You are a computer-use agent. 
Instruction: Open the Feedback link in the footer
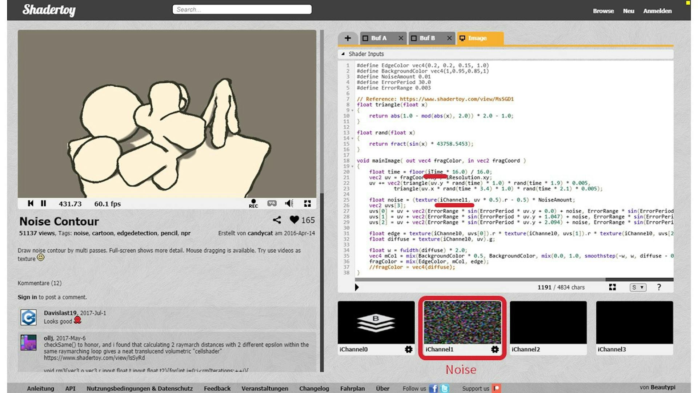pos(217,388)
